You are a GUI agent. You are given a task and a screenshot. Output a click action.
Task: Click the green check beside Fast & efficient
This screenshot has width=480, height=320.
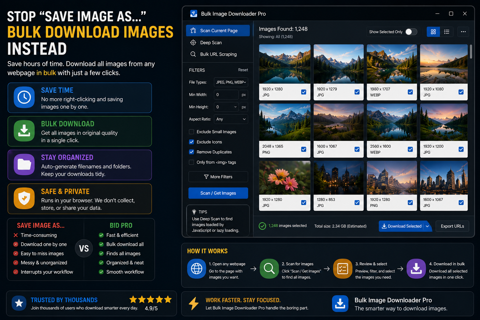101,235
